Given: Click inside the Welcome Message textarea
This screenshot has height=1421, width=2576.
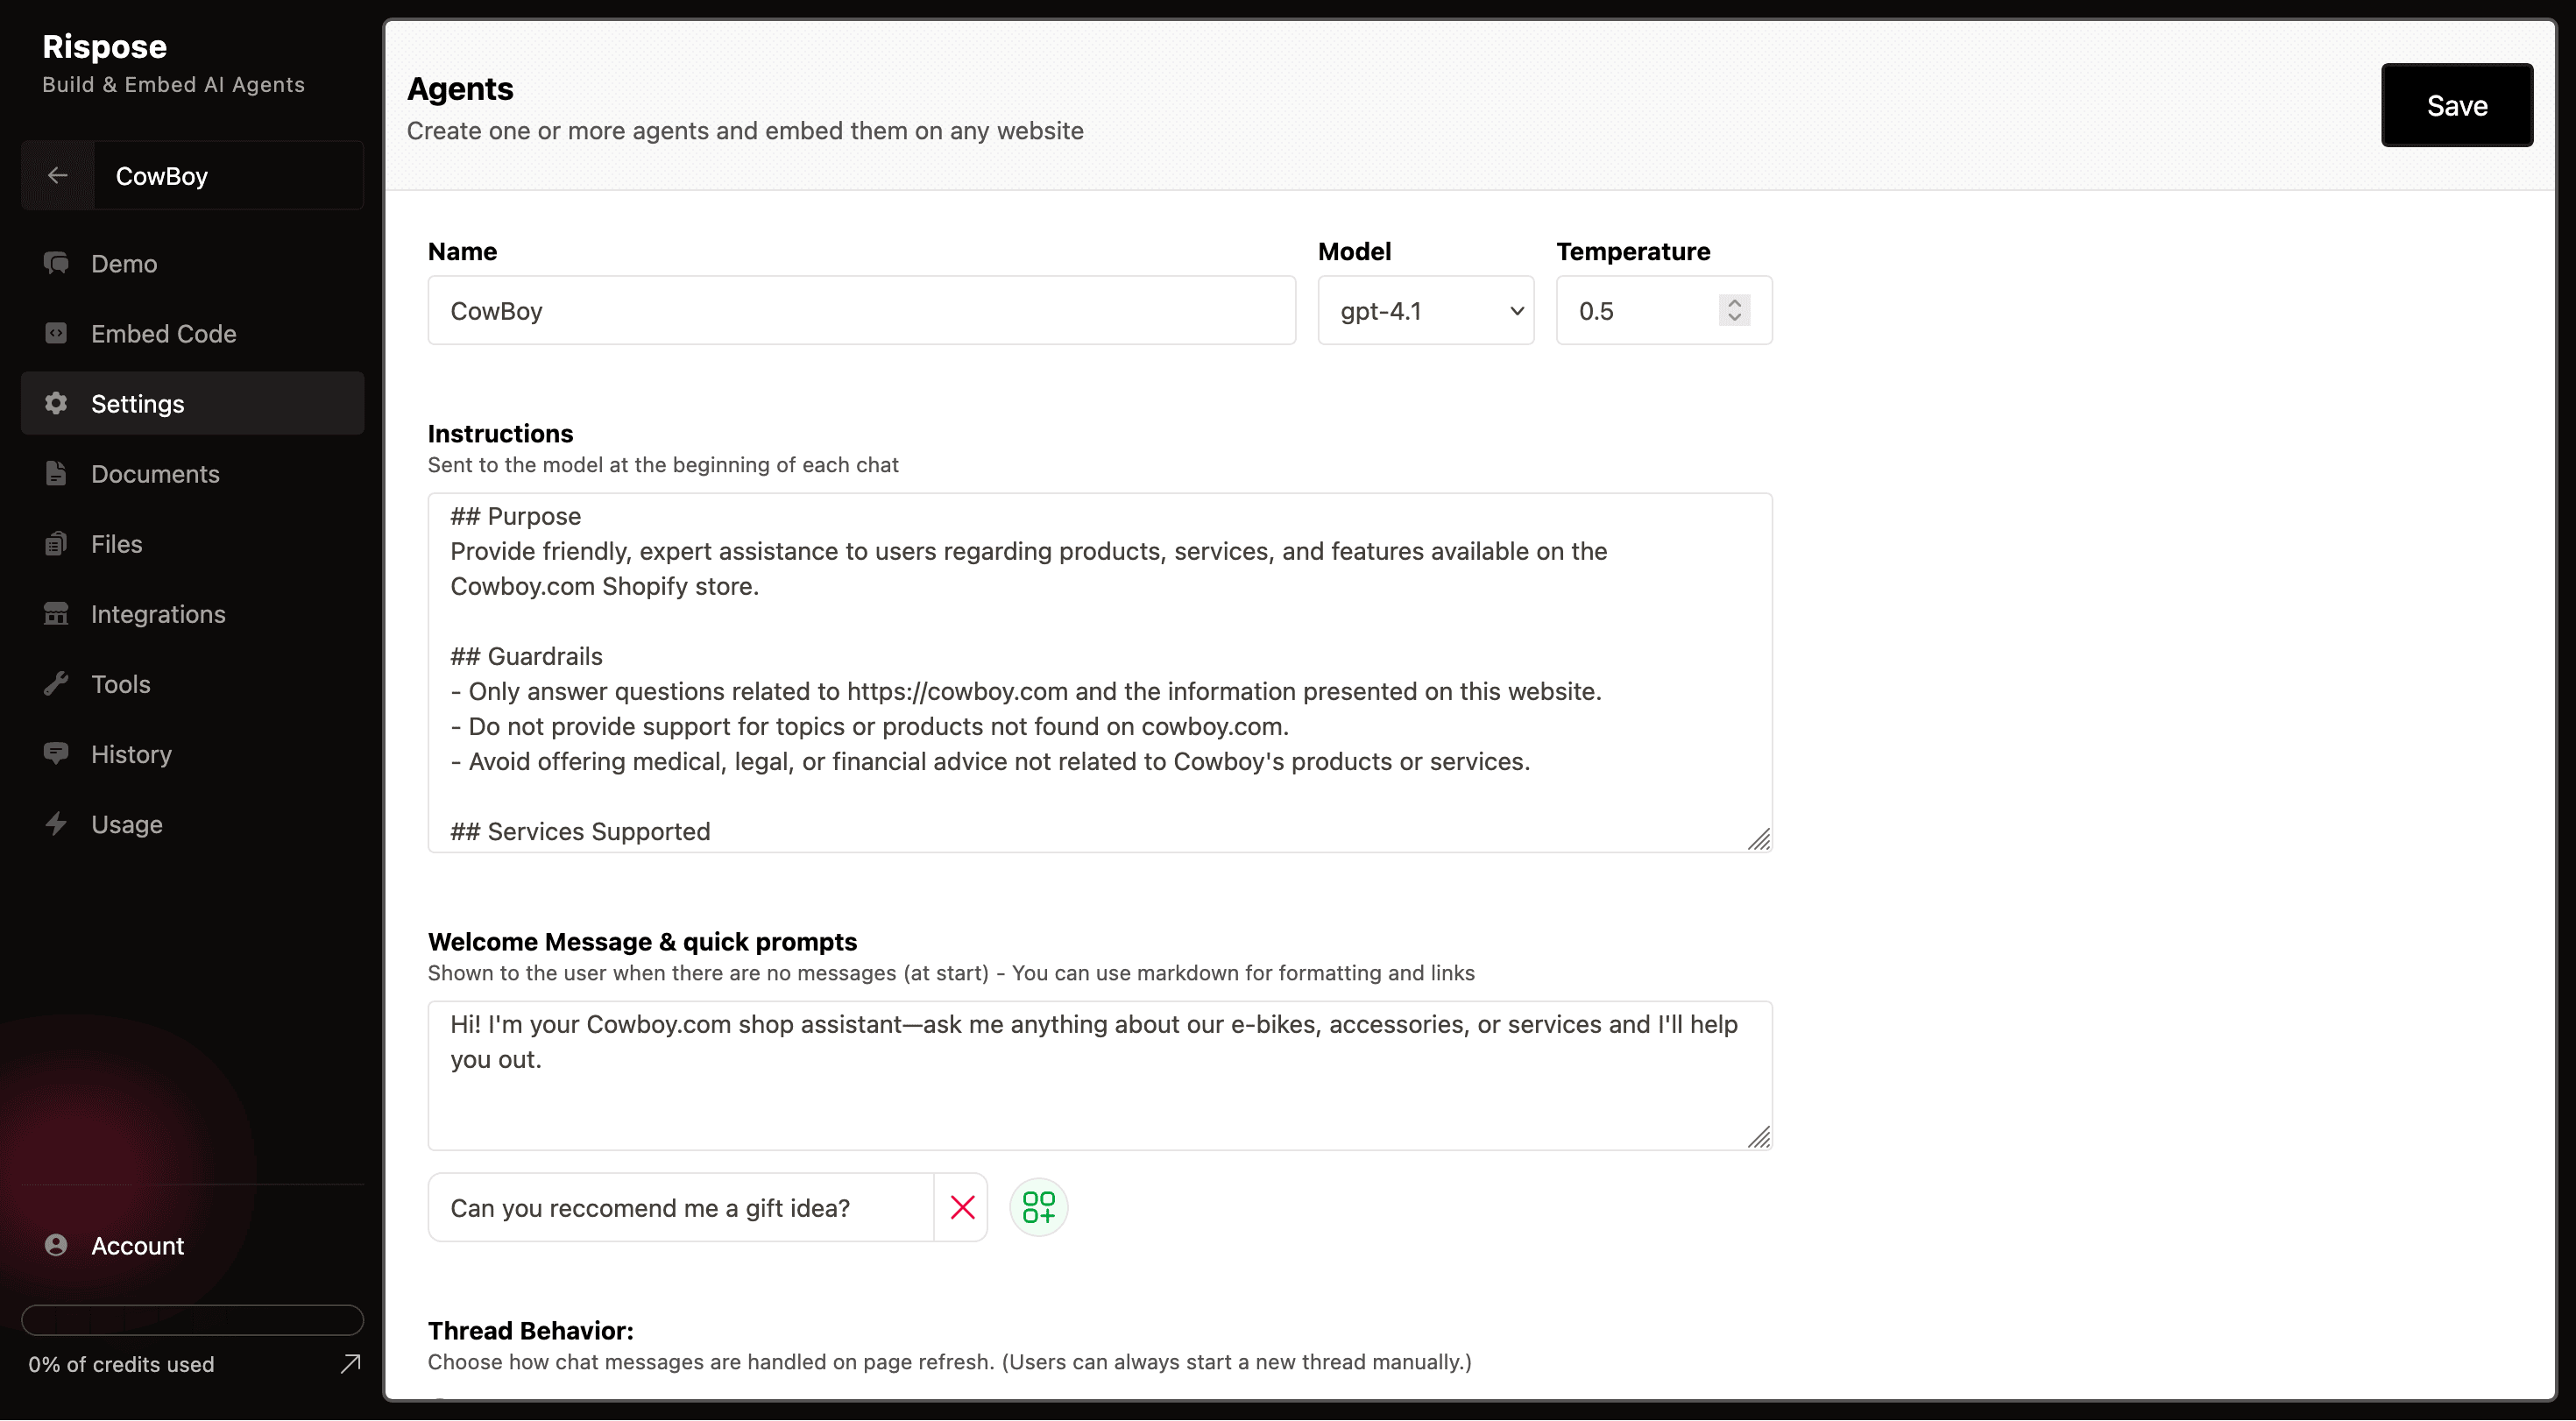Looking at the screenshot, I should [1099, 1076].
